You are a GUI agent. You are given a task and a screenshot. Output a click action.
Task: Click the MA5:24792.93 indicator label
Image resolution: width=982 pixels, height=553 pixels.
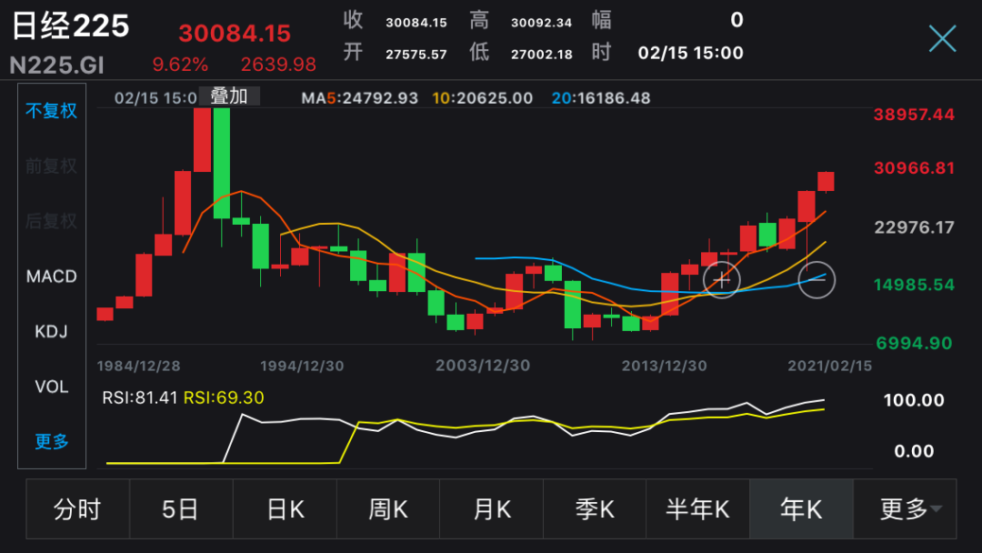359,98
